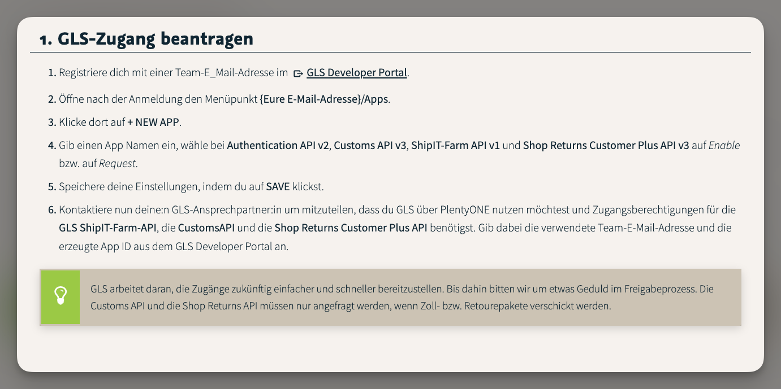Image resolution: width=781 pixels, height=389 pixels.
Task: Open the GLS Developer Portal link
Action: (356, 73)
